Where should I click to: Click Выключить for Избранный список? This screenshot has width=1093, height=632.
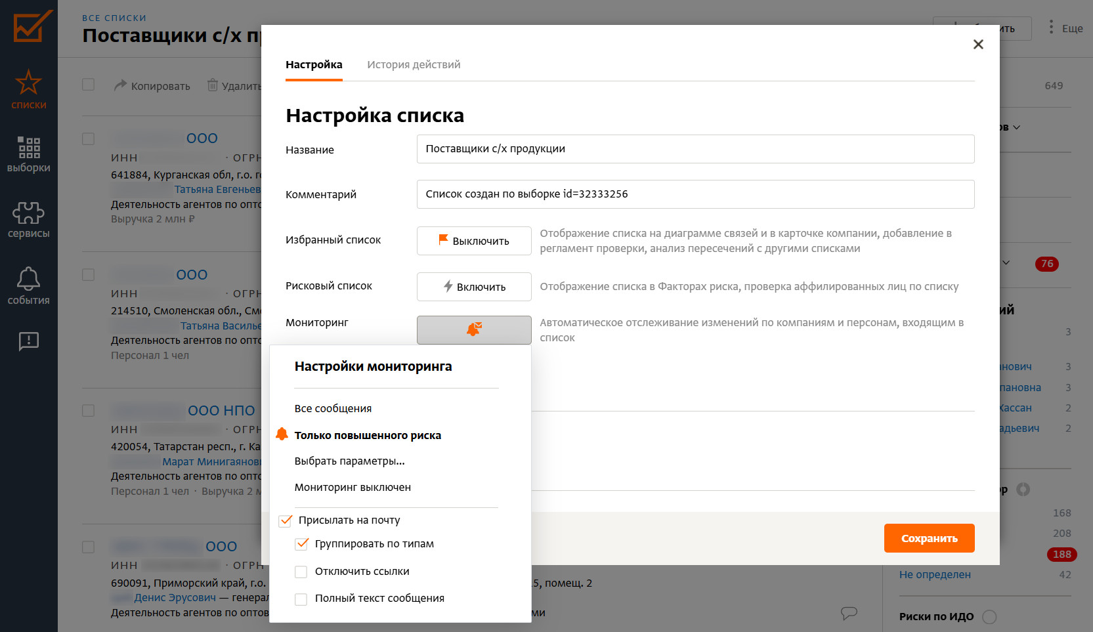(x=474, y=241)
